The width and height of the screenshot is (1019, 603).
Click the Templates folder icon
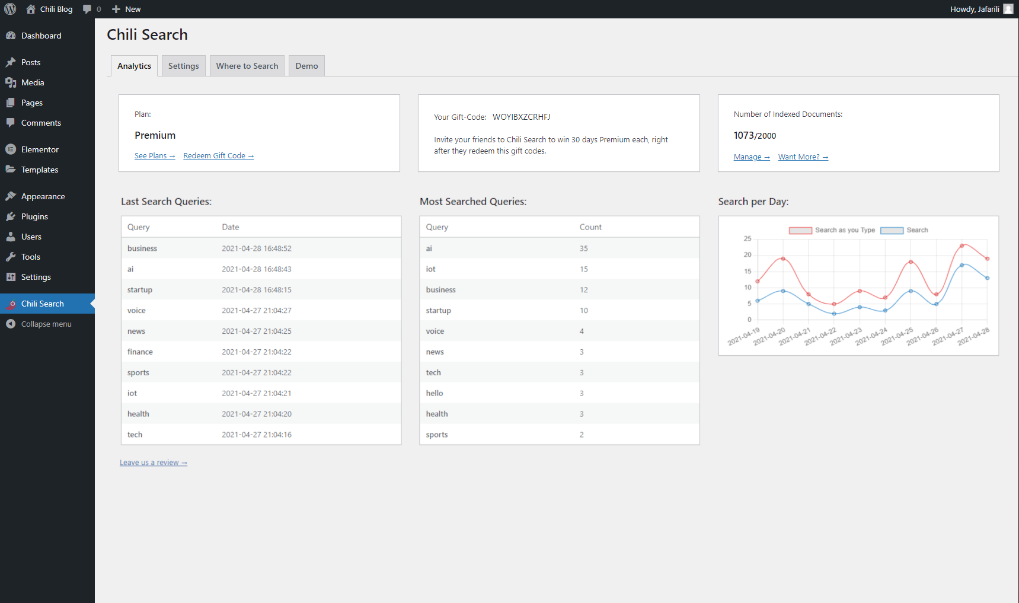click(x=11, y=170)
